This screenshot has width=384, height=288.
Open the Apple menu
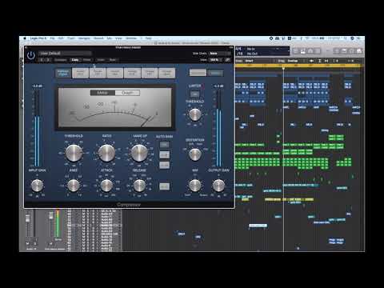click(x=25, y=38)
